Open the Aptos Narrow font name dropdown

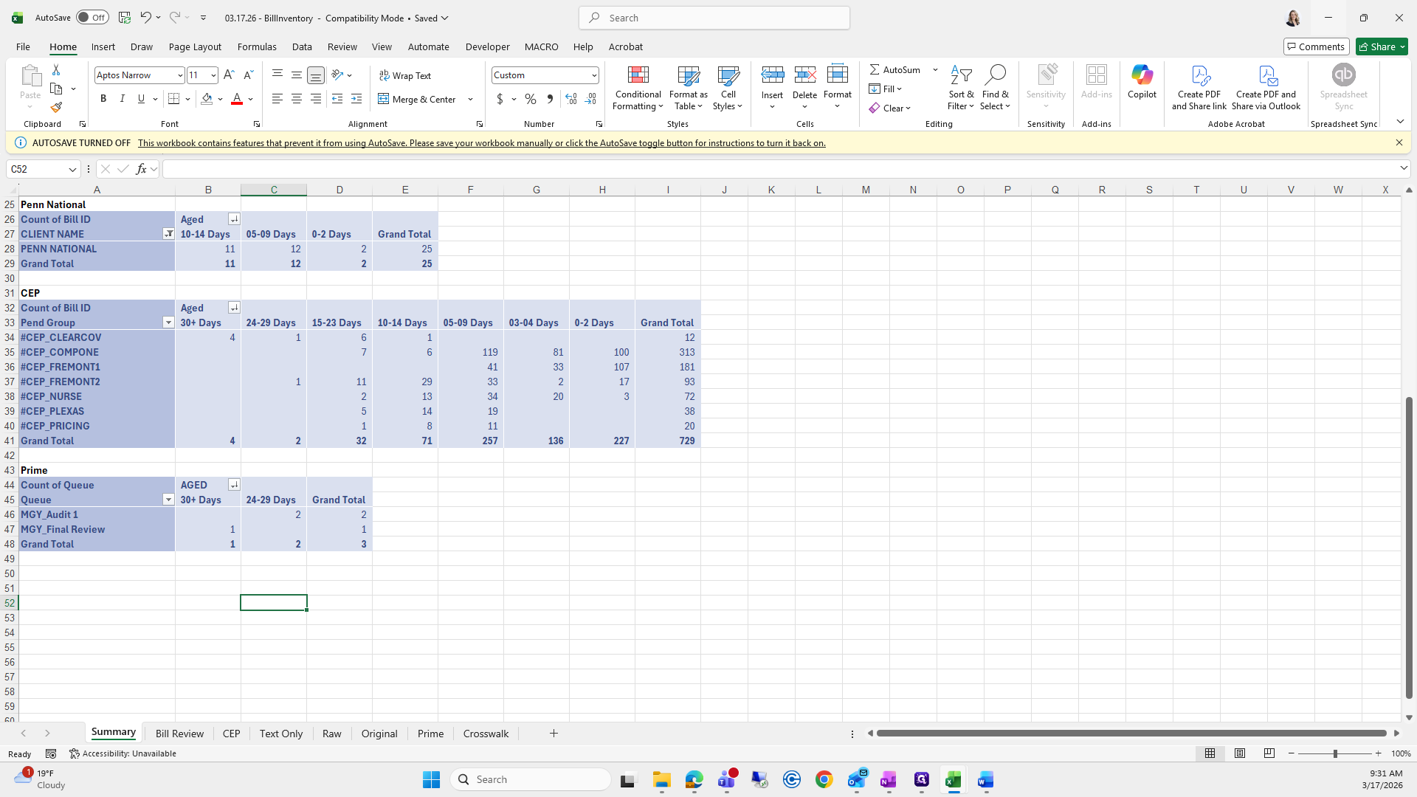(179, 75)
